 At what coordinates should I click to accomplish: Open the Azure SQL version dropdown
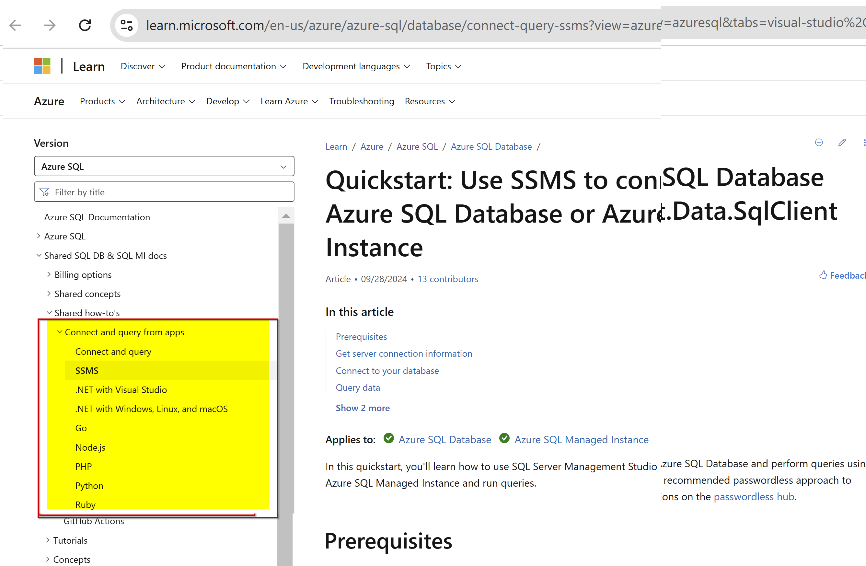[x=164, y=166]
